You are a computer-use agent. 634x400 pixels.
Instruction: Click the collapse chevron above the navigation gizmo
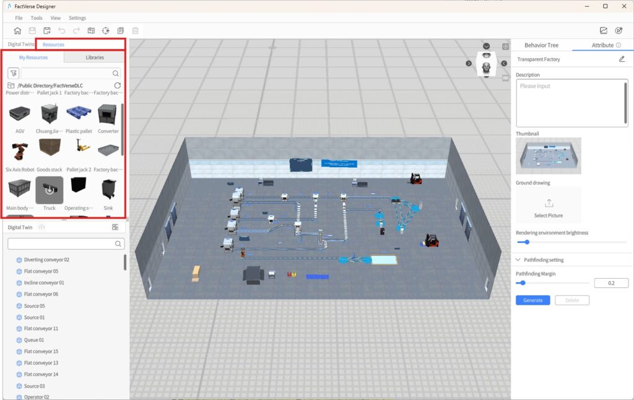pyautogui.click(x=486, y=45)
